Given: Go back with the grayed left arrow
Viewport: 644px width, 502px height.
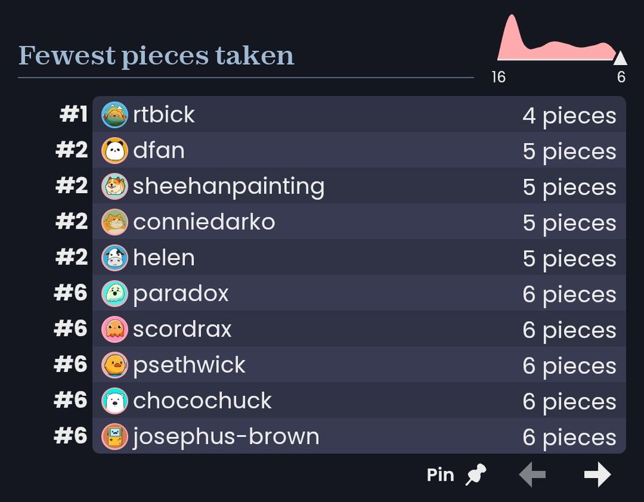Looking at the screenshot, I should click(x=533, y=474).
